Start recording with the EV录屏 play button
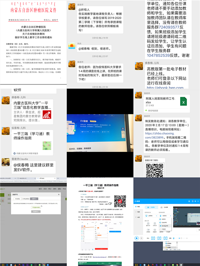200x266 pixels. click(x=137, y=238)
